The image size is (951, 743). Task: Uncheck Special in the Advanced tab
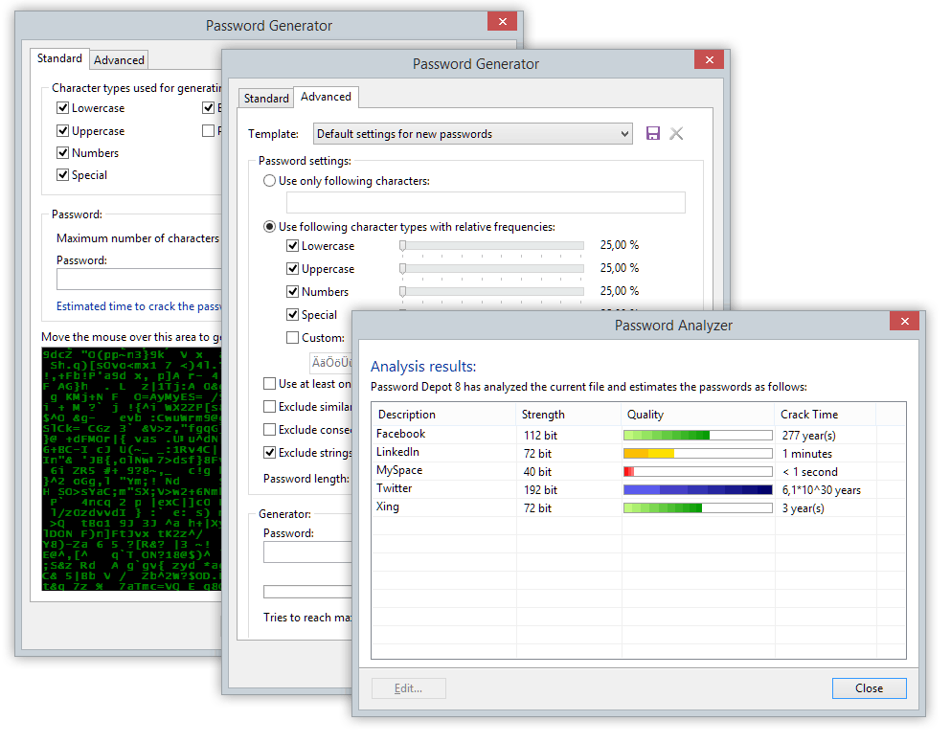pos(292,315)
